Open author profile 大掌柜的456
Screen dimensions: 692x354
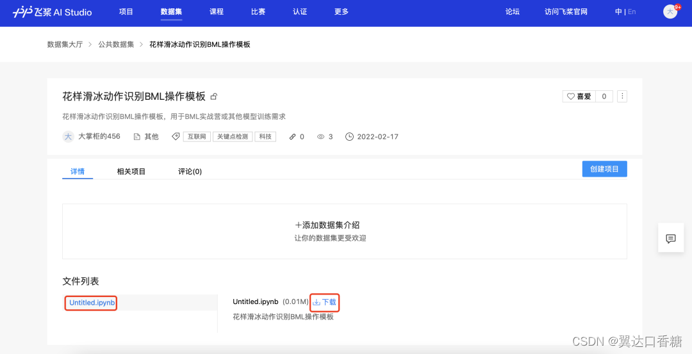(99, 136)
